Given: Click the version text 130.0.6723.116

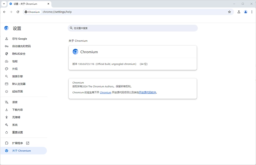Looking at the screenshot, I should pos(86,64).
